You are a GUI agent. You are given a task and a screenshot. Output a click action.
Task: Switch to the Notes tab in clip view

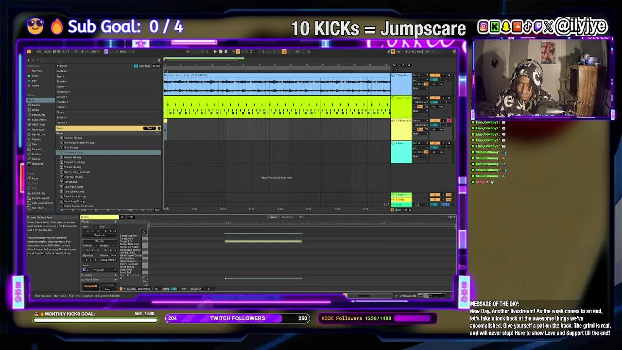(x=274, y=217)
